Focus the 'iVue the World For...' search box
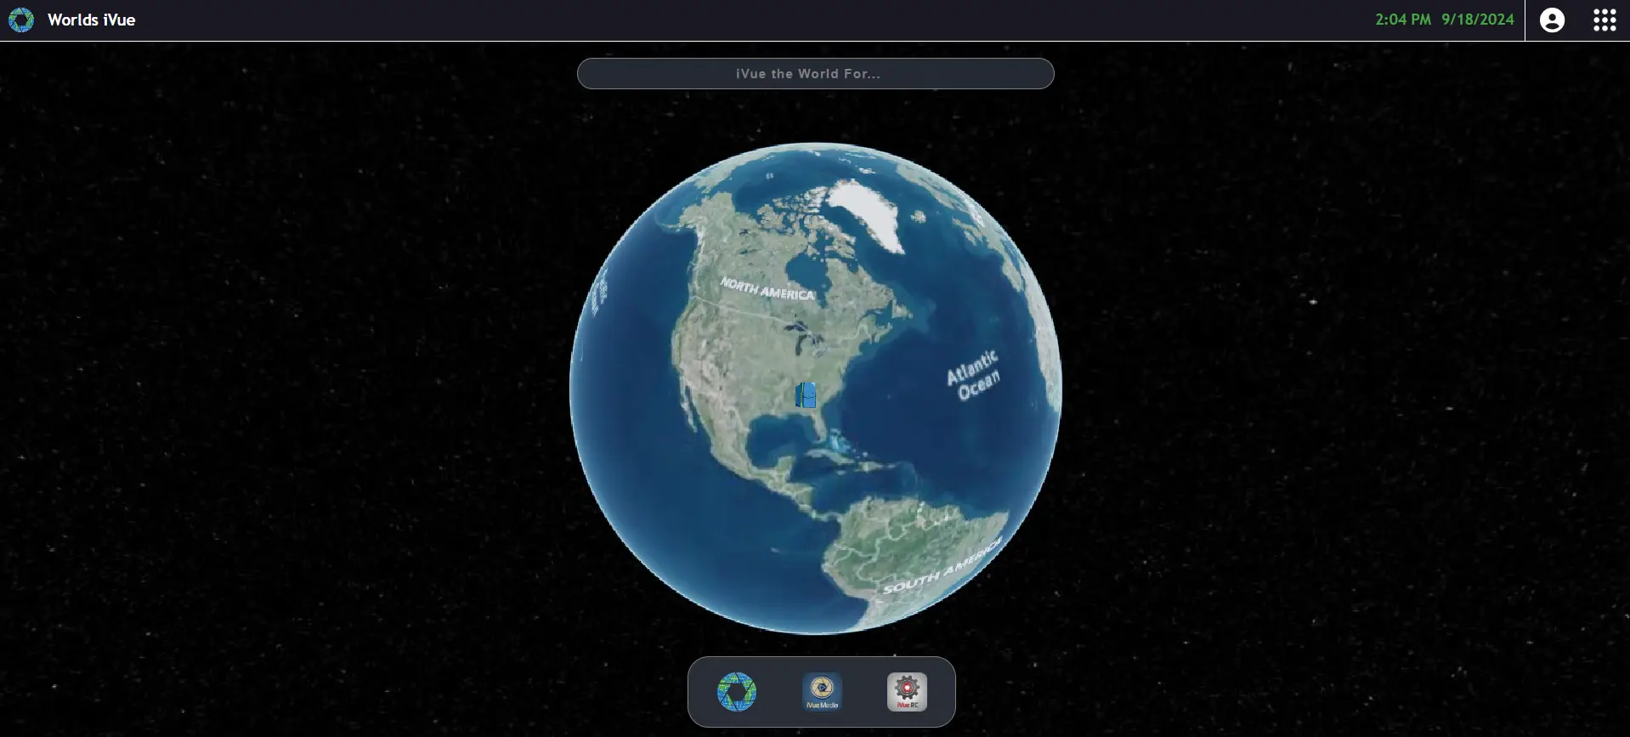This screenshot has height=737, width=1630. (x=815, y=74)
